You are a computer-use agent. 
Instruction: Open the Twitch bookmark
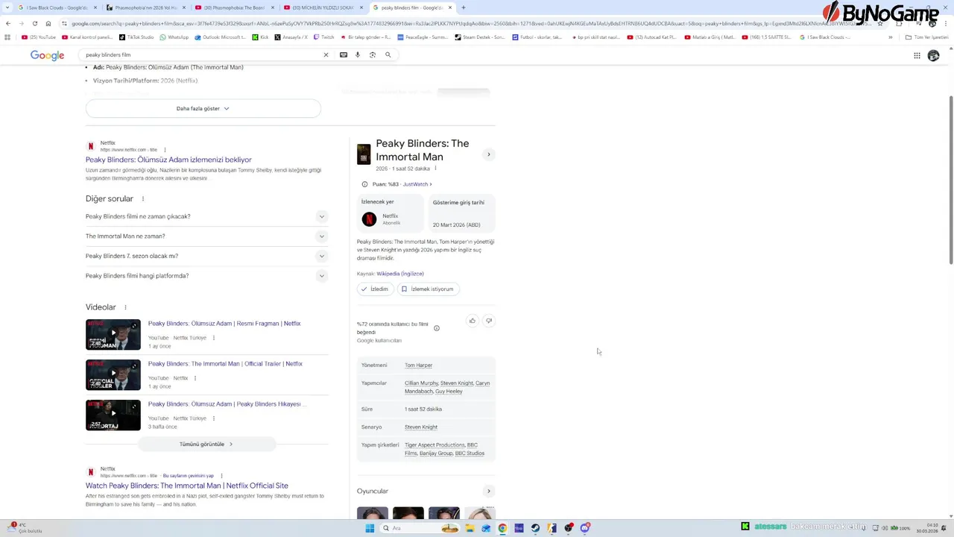[324, 37]
